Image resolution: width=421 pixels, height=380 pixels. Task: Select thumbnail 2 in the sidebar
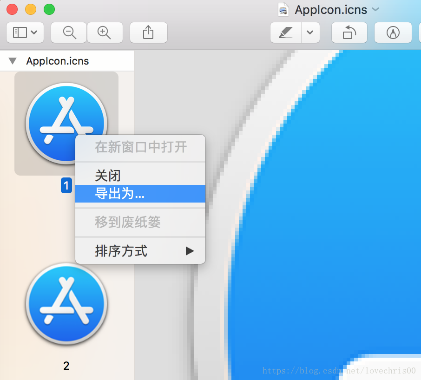pos(66,304)
